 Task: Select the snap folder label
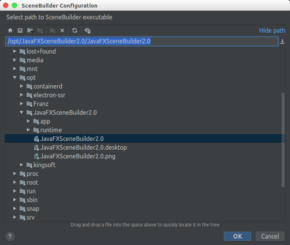coord(33,209)
